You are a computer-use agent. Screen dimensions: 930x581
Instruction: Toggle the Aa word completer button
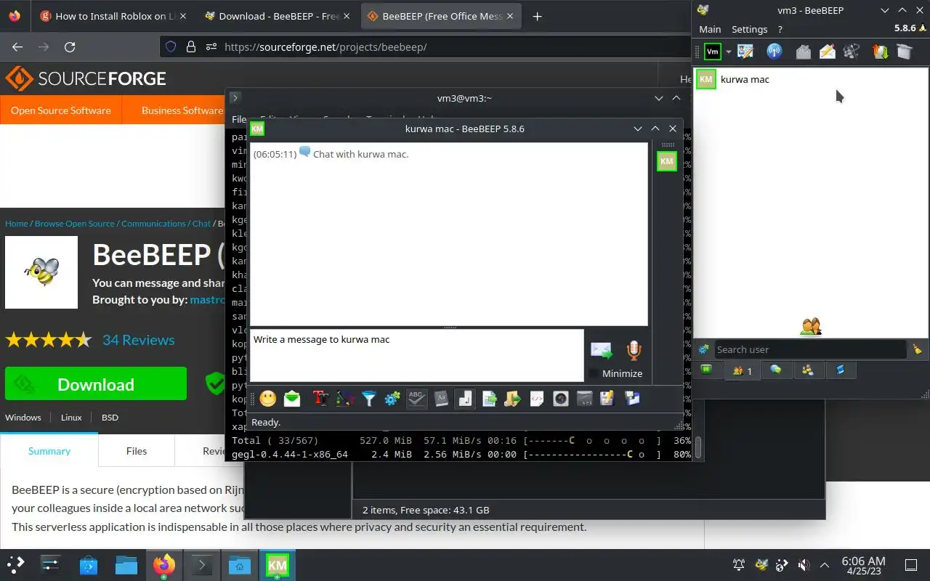pos(440,398)
